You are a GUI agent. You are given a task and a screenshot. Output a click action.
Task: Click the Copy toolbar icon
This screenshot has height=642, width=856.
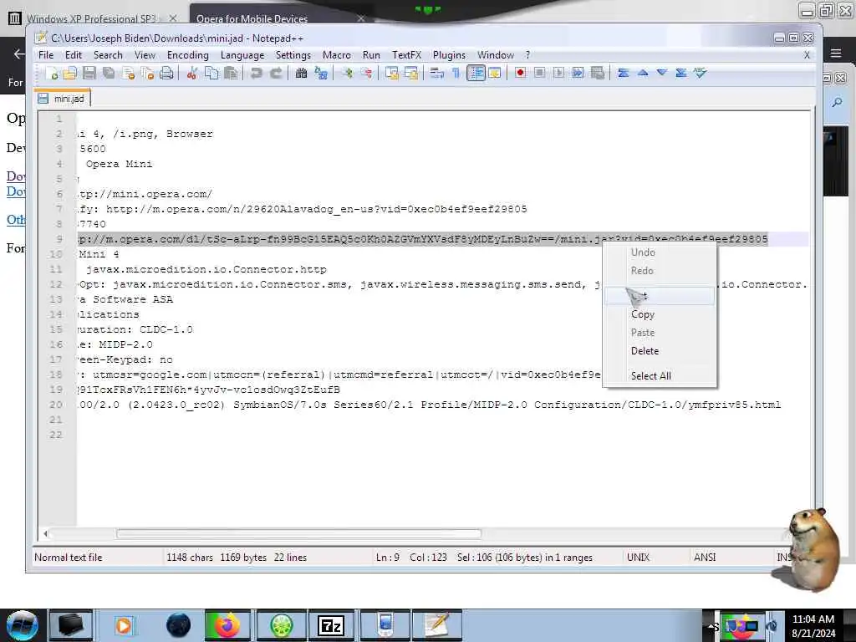point(211,74)
